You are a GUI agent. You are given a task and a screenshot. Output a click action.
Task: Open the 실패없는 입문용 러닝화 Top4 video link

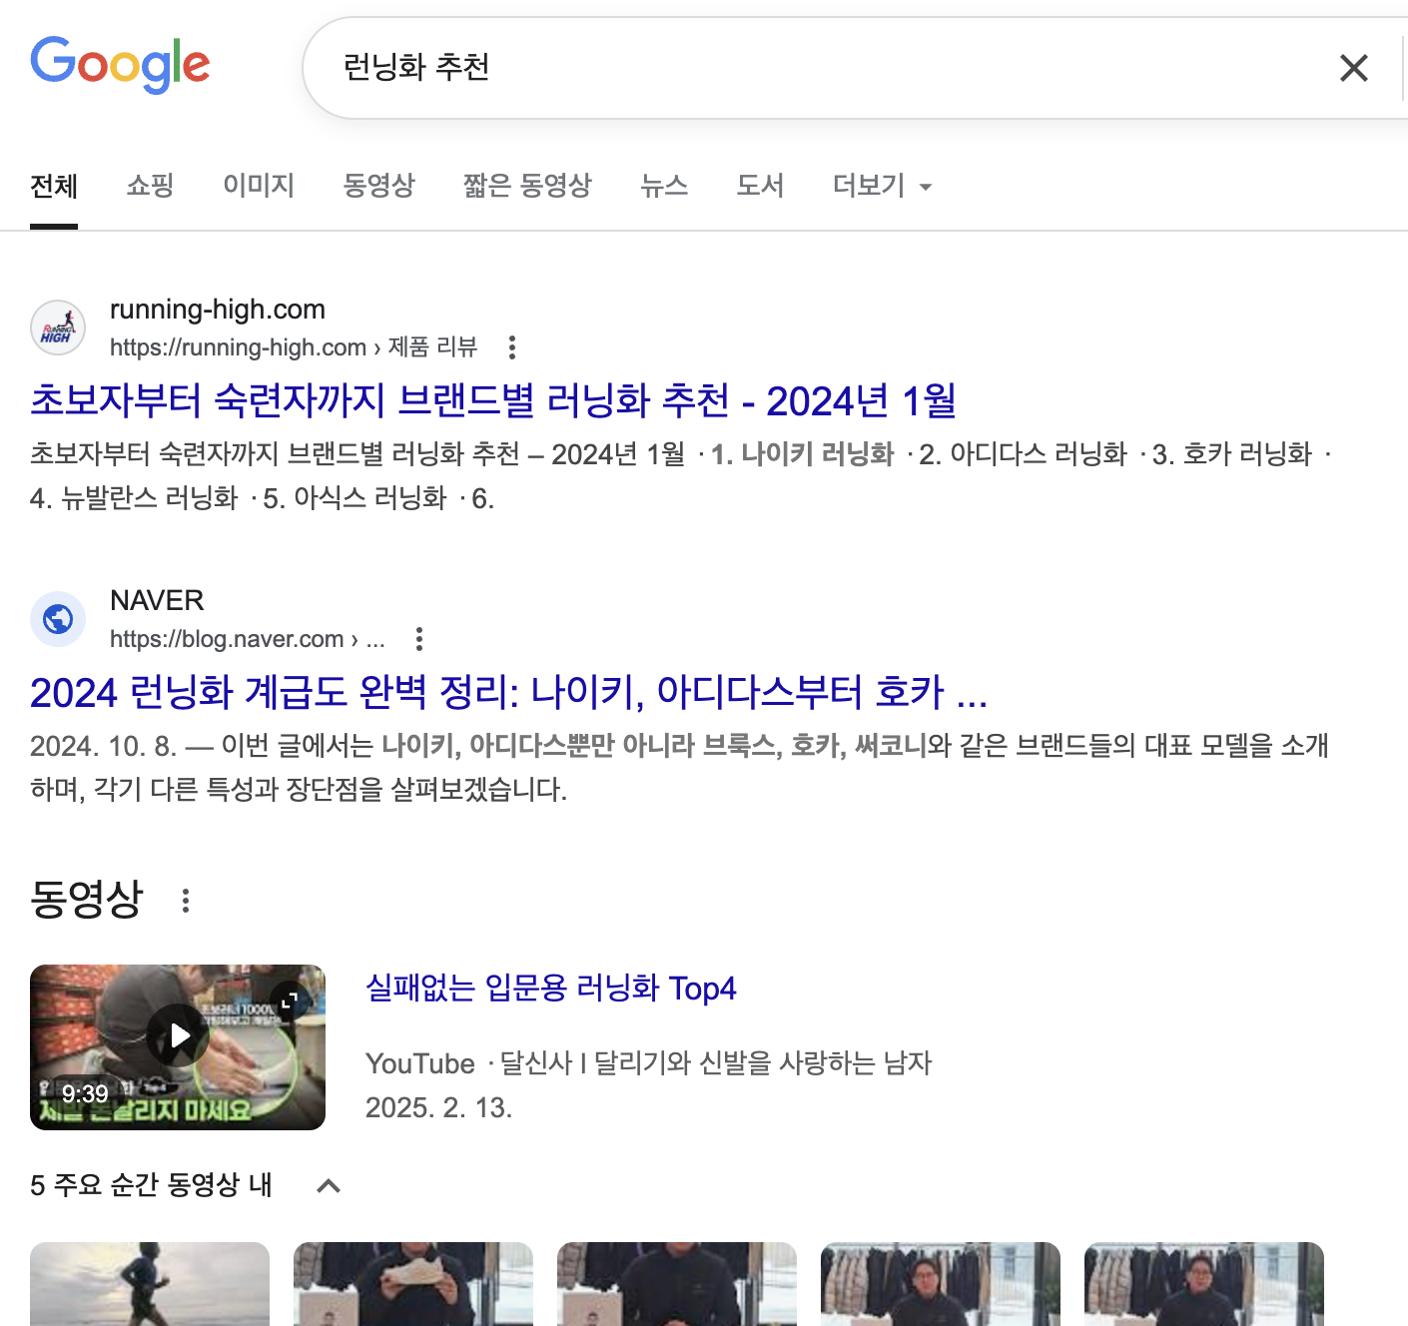coord(551,989)
